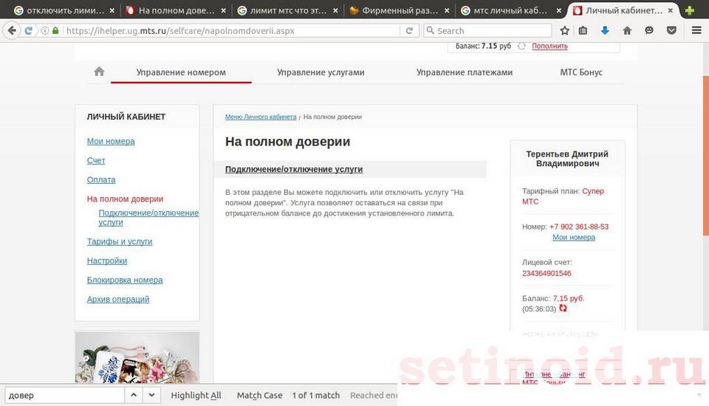
Task: Go back using browser back arrow
Action: coord(12,30)
